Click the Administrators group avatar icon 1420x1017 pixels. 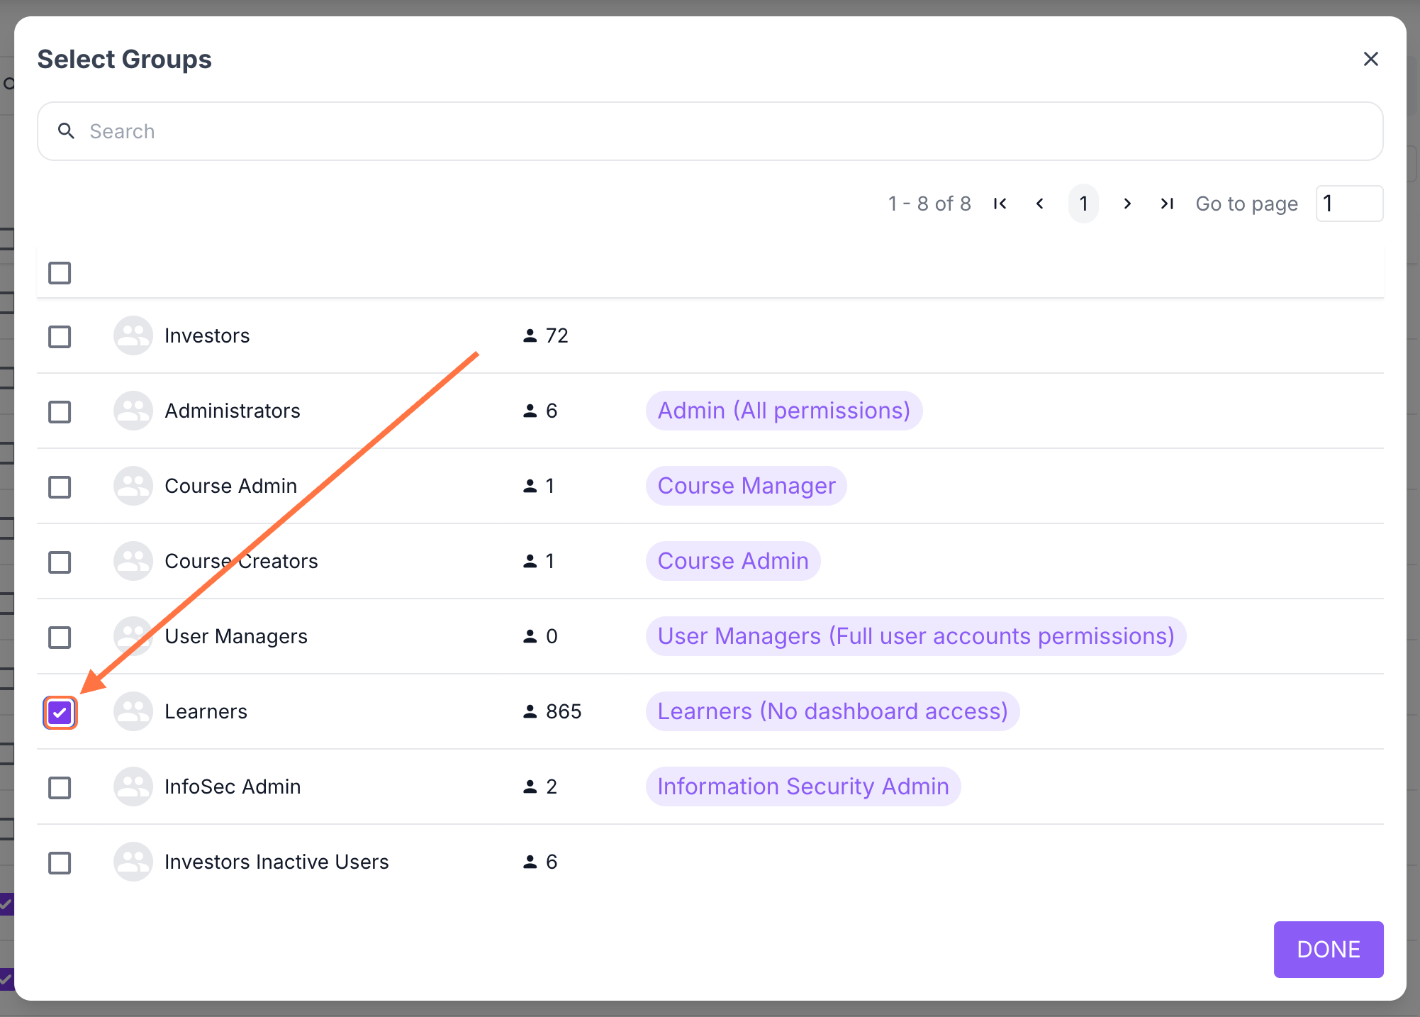point(133,411)
